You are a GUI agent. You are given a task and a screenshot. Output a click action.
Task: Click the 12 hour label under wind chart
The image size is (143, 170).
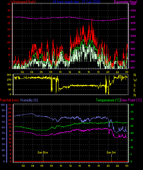click(x=70, y=72)
